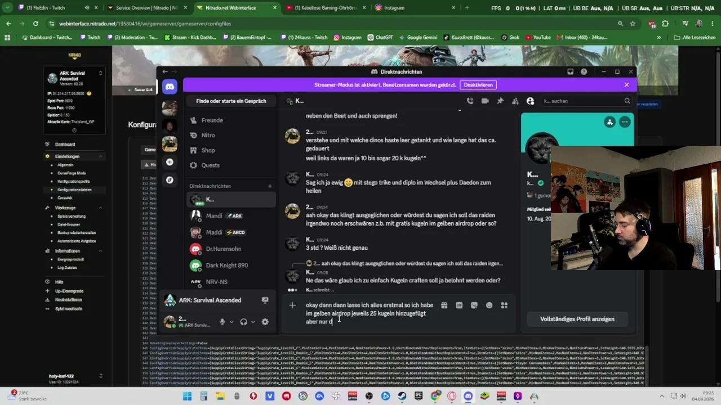Open the Discord inbox icon
The width and height of the screenshot is (721, 405).
tap(571, 72)
